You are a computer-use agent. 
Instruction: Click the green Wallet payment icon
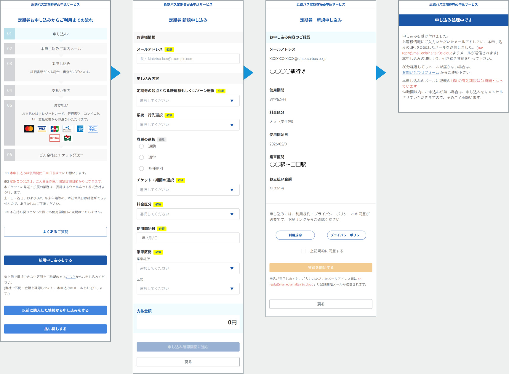(x=67, y=138)
